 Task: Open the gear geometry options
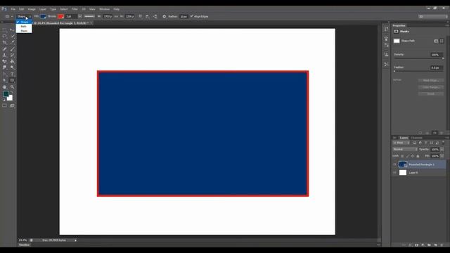click(164, 17)
